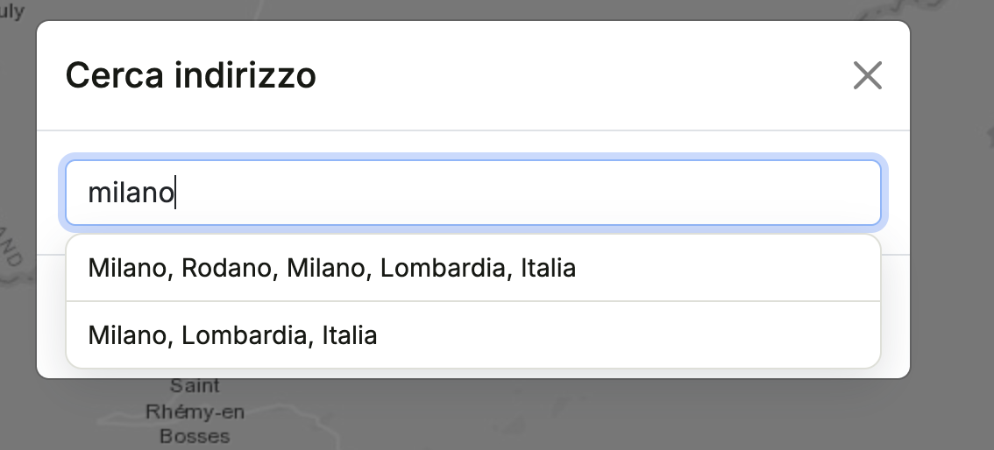Click the Saint Rhémy-en Bosses map label

coord(195,411)
